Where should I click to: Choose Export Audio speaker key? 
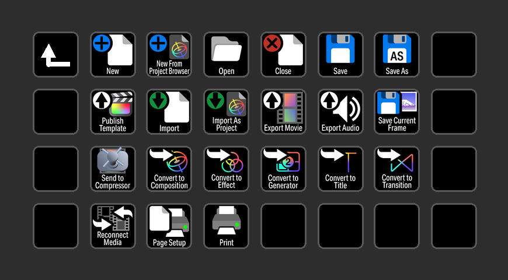(x=340, y=111)
